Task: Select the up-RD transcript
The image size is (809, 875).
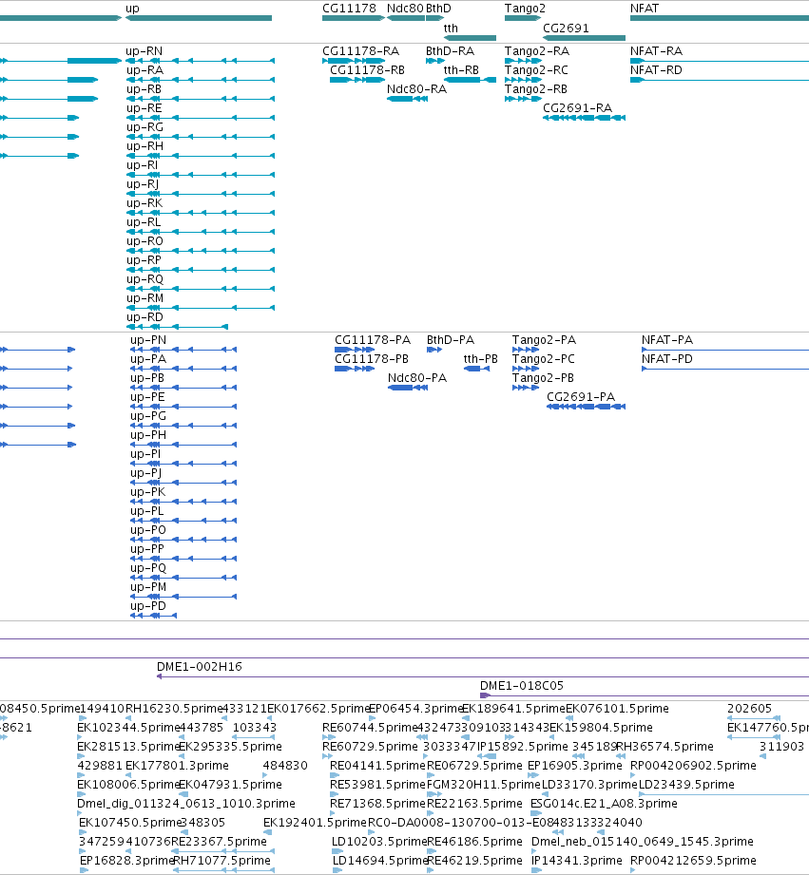Action: [177, 327]
